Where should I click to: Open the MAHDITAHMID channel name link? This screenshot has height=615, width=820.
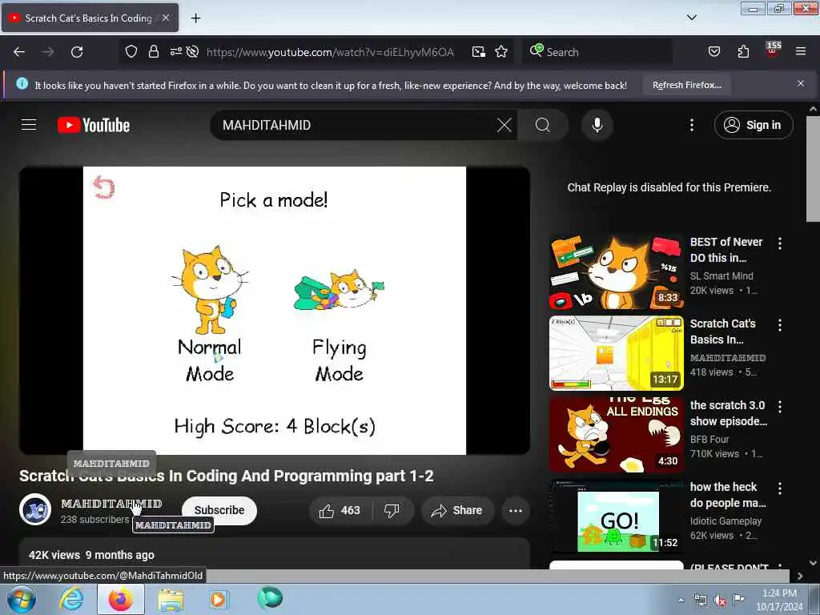pos(111,504)
